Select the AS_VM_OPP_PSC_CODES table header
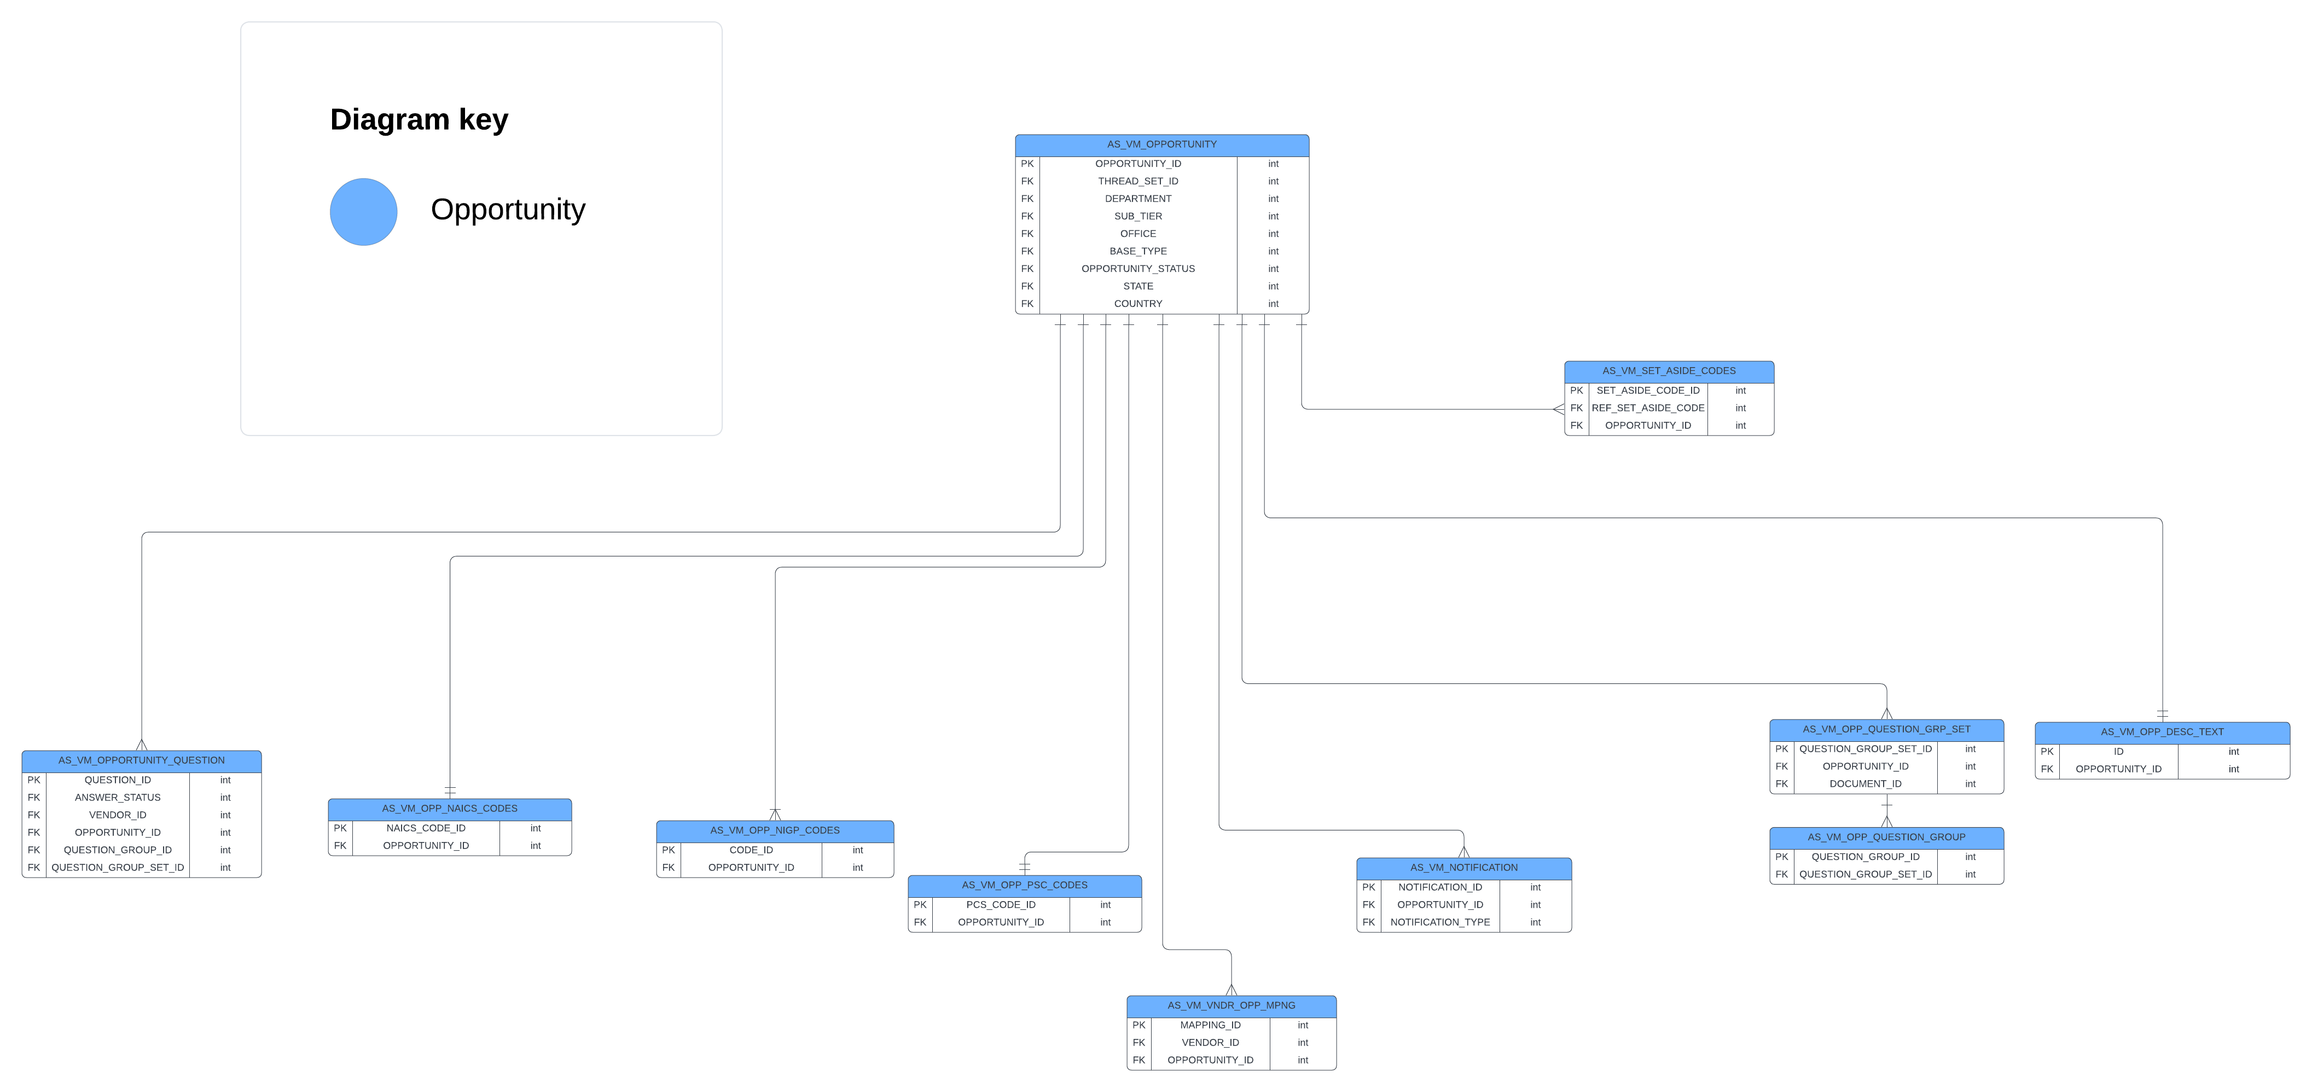Image resolution: width=2312 pixels, height=1092 pixels. 1024,886
